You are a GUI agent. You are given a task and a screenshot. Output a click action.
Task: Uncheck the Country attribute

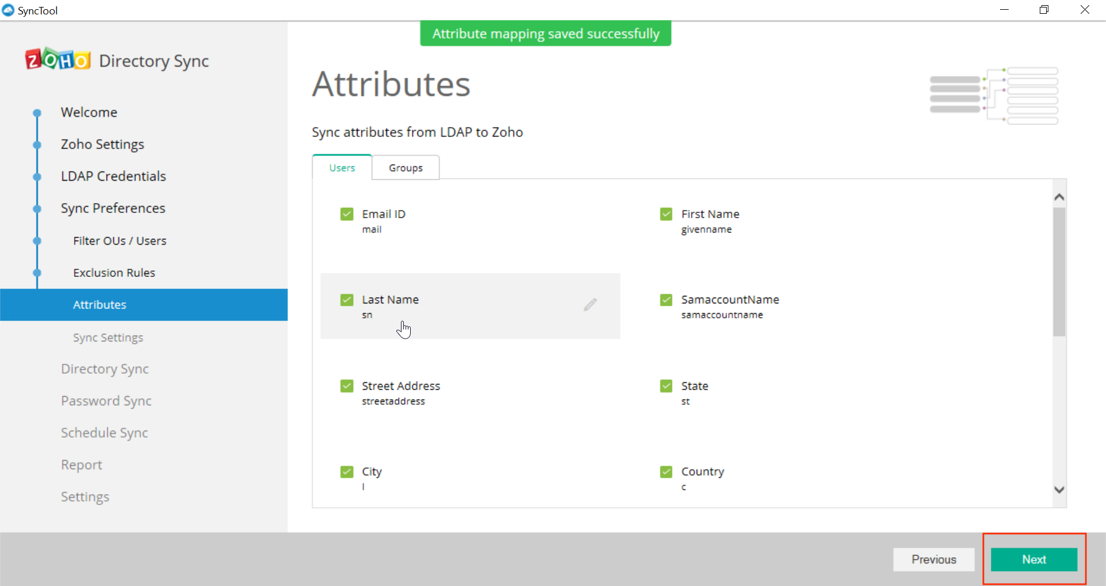point(666,471)
